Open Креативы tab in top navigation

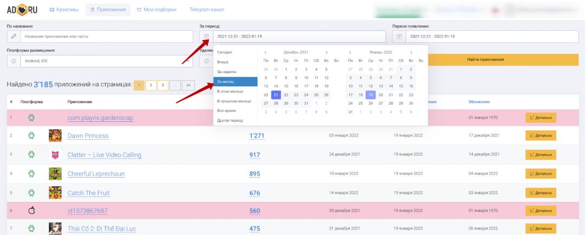tap(64, 10)
